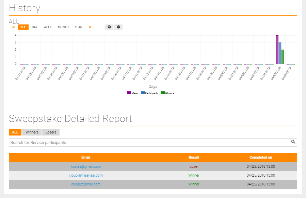Switch history view to DAY
The height and width of the screenshot is (198, 306).
(34, 27)
